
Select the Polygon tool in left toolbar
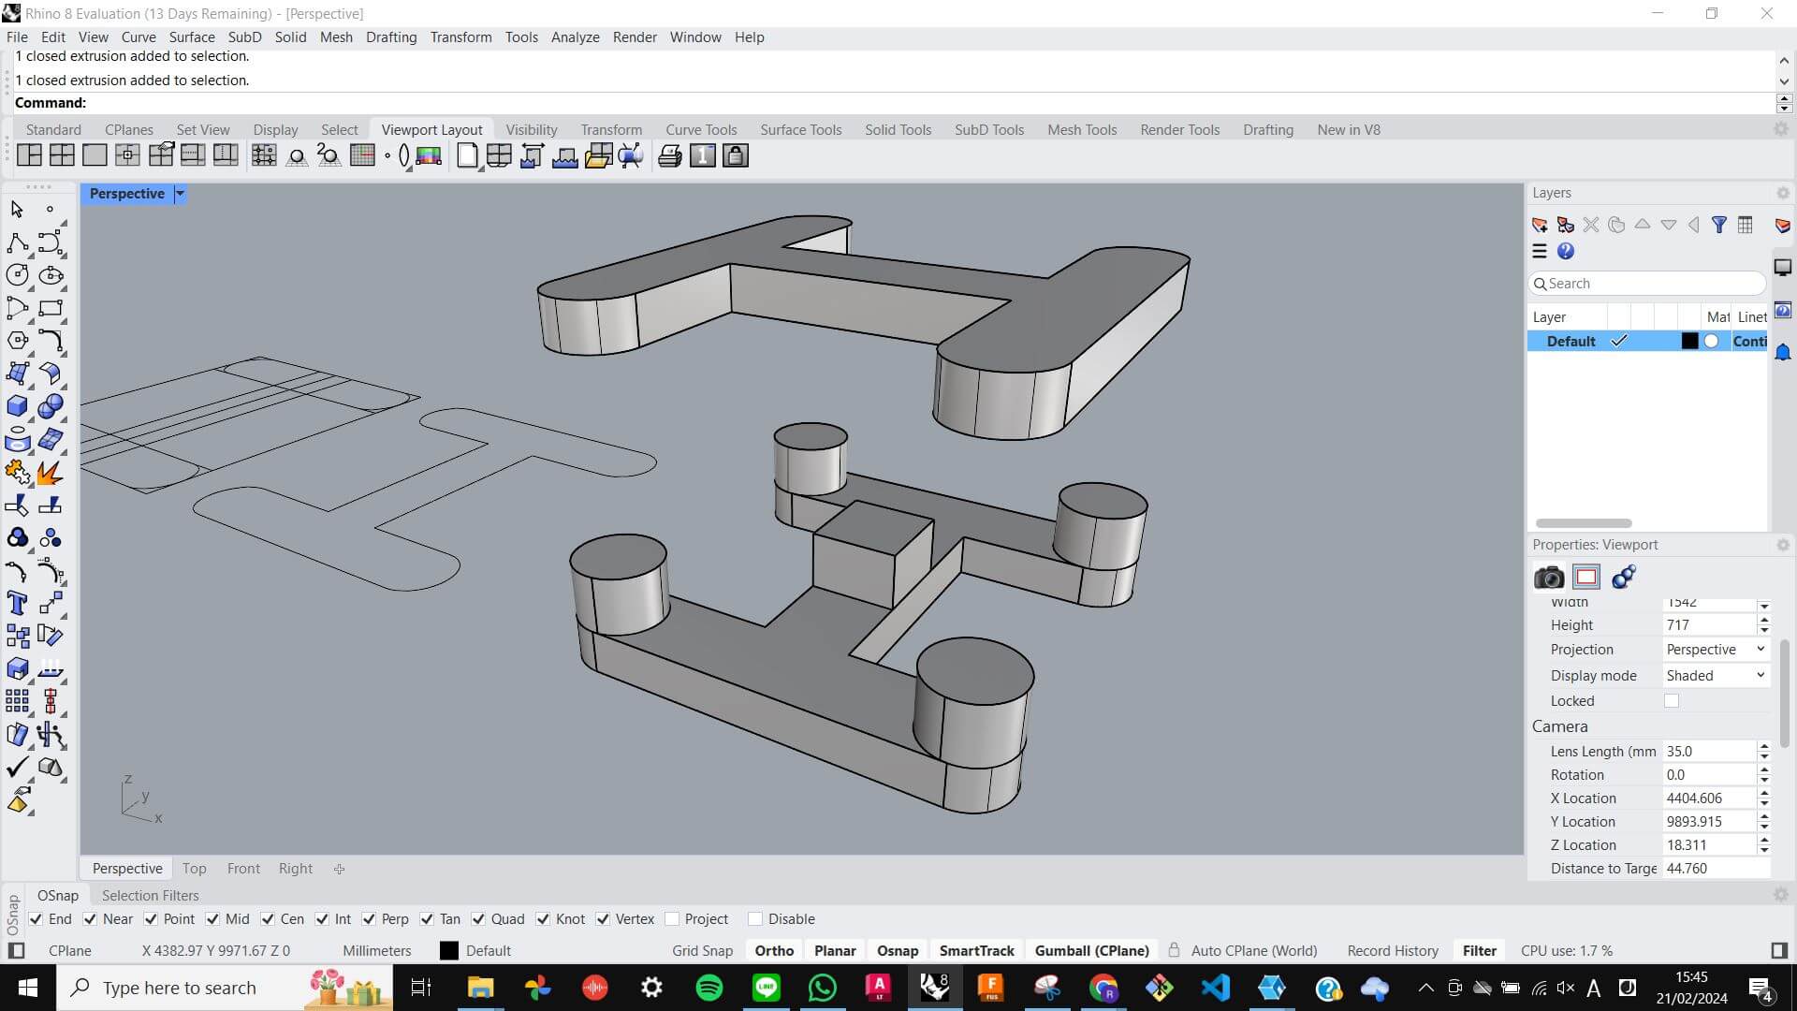coord(17,341)
